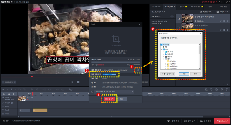
Task: Click the edit pencil for the T2 text item
Action: [x=221, y=21]
